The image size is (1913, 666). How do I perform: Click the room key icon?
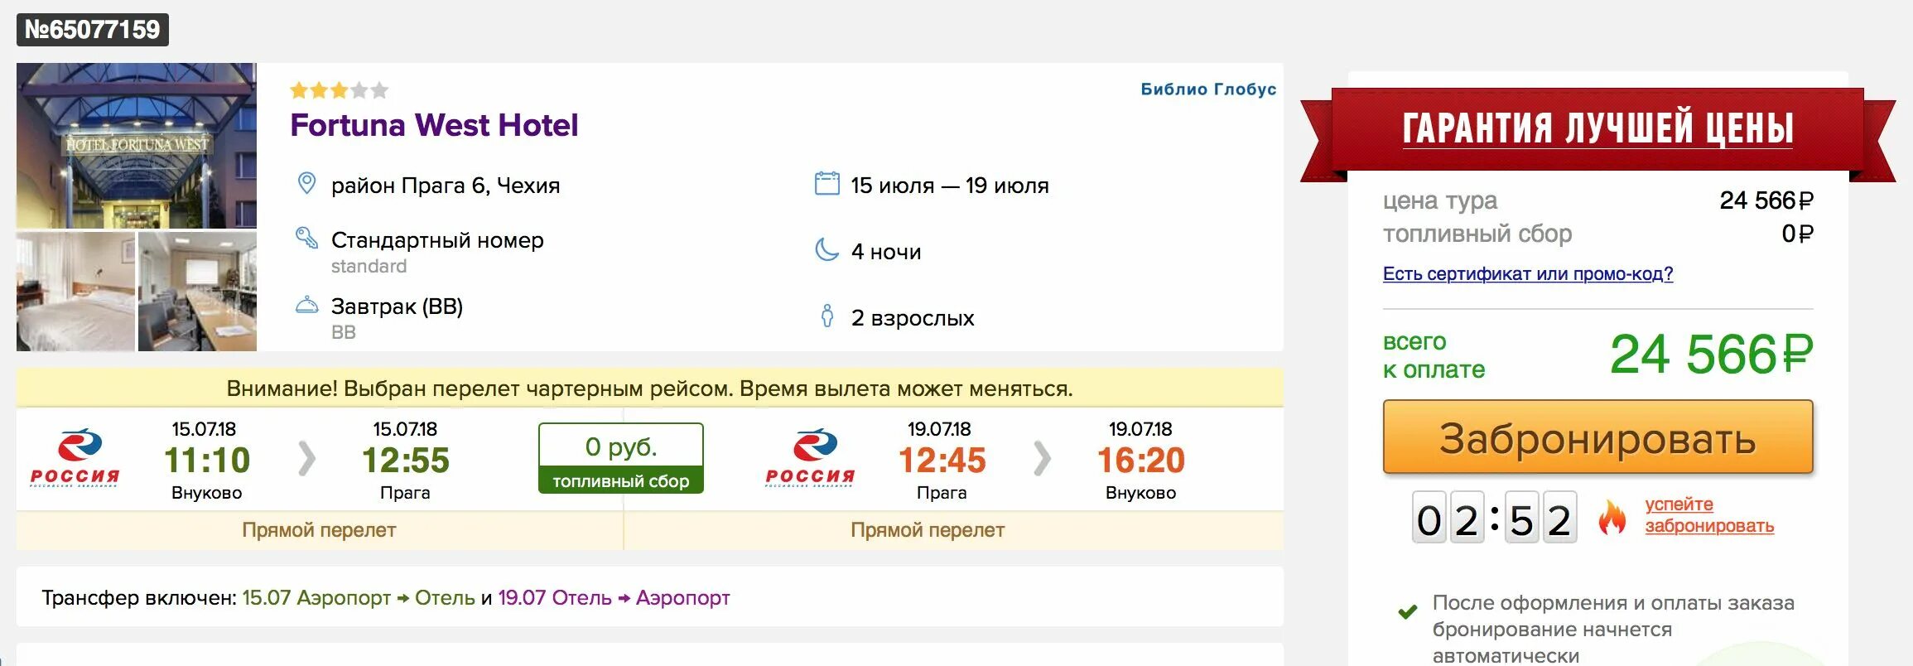click(x=306, y=239)
